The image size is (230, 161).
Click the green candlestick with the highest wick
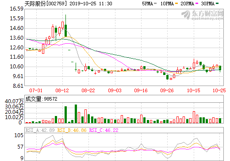point(65,26)
